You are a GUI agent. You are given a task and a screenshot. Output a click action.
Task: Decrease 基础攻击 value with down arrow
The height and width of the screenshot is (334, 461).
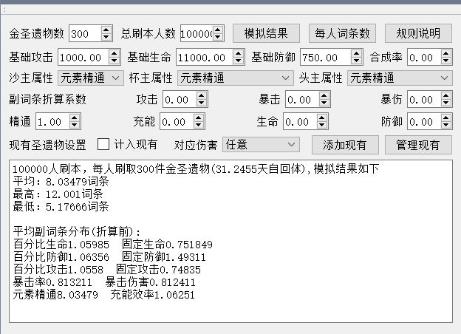(x=114, y=61)
